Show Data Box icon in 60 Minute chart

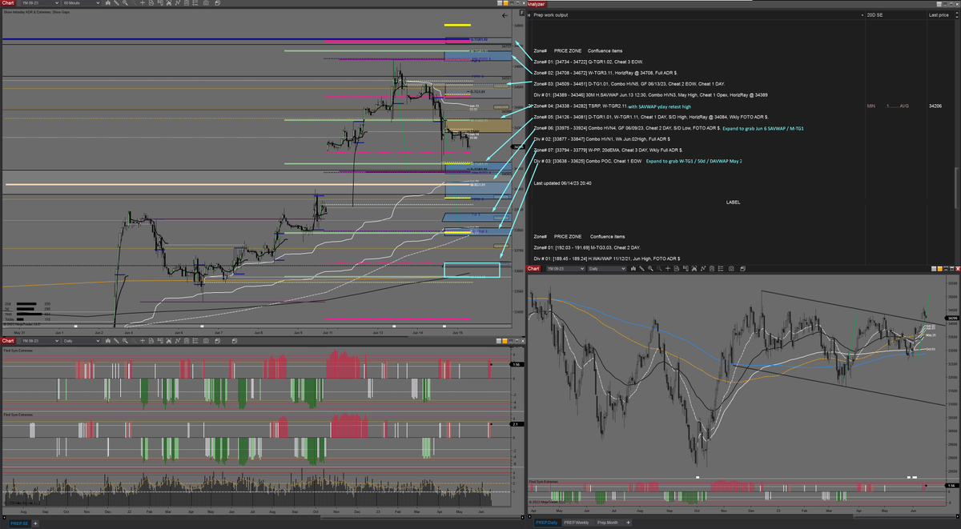(160, 4)
